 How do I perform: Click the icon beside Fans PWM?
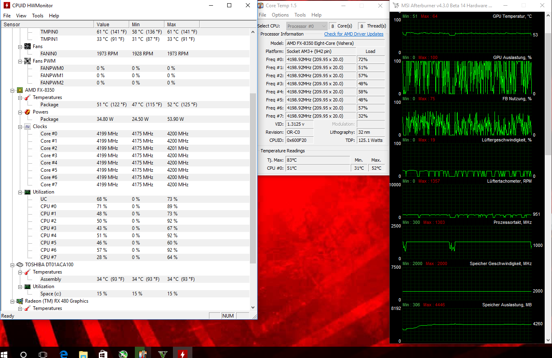pyautogui.click(x=28, y=61)
